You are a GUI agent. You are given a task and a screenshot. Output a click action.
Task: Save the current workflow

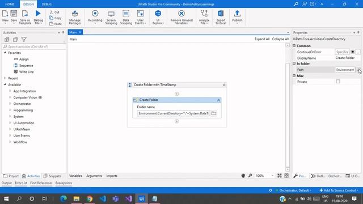(x=14, y=16)
